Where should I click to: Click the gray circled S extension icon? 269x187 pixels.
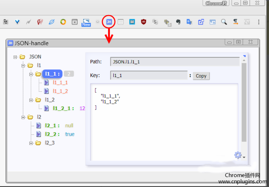pos(155,22)
